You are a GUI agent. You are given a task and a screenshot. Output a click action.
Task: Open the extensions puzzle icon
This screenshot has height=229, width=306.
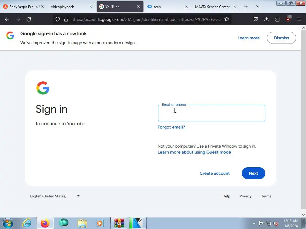(x=277, y=19)
